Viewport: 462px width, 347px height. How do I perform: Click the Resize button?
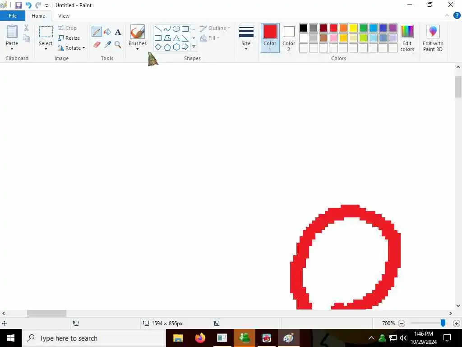point(69,38)
